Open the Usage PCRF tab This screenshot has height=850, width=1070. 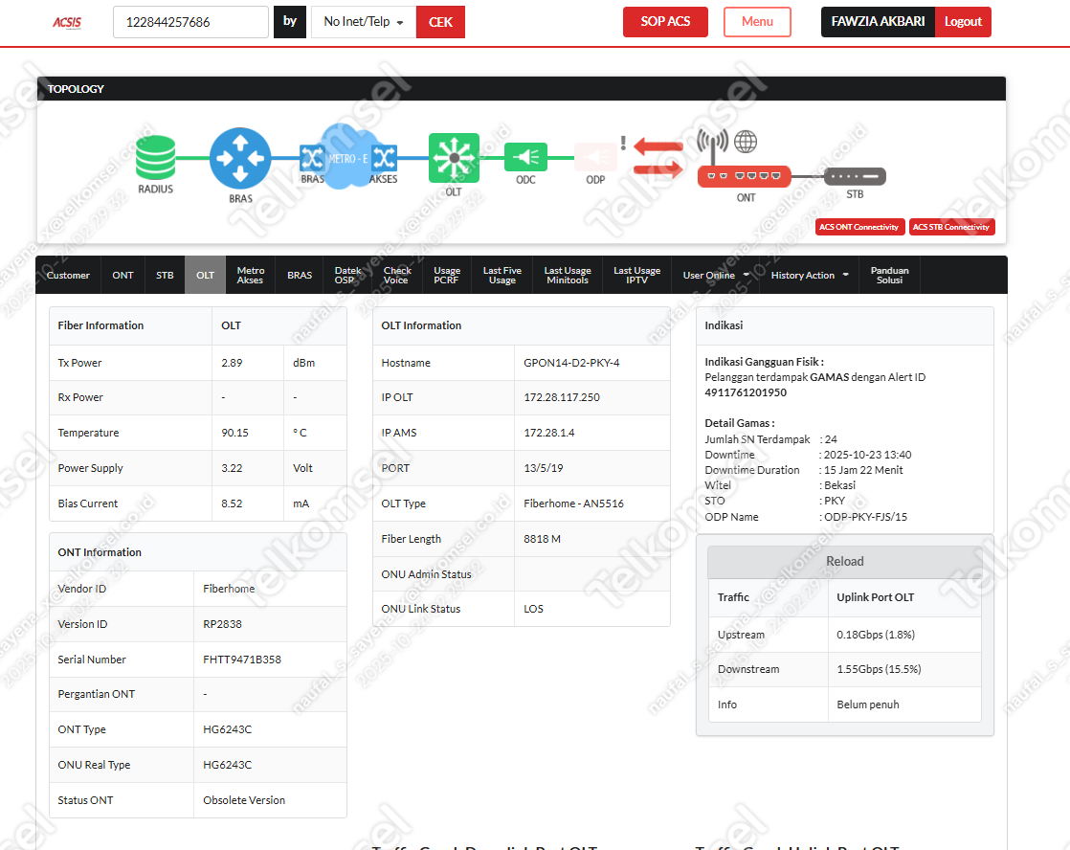coord(447,275)
